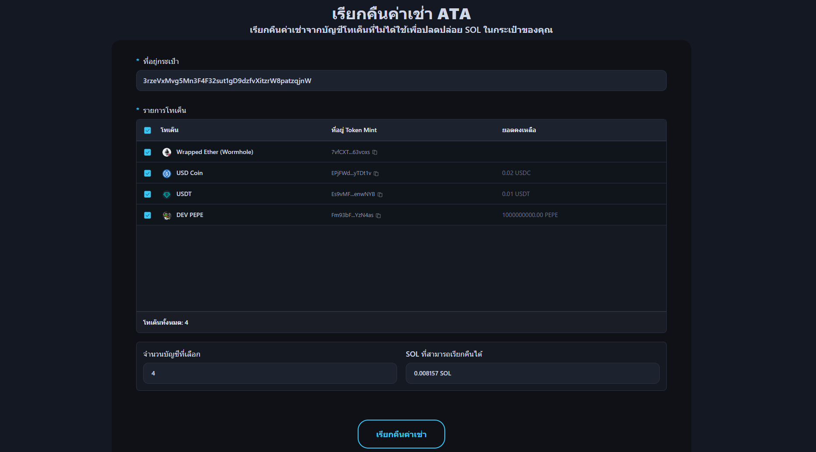The image size is (816, 452).
Task: Click the USD Coin token logo
Action: [x=167, y=173]
